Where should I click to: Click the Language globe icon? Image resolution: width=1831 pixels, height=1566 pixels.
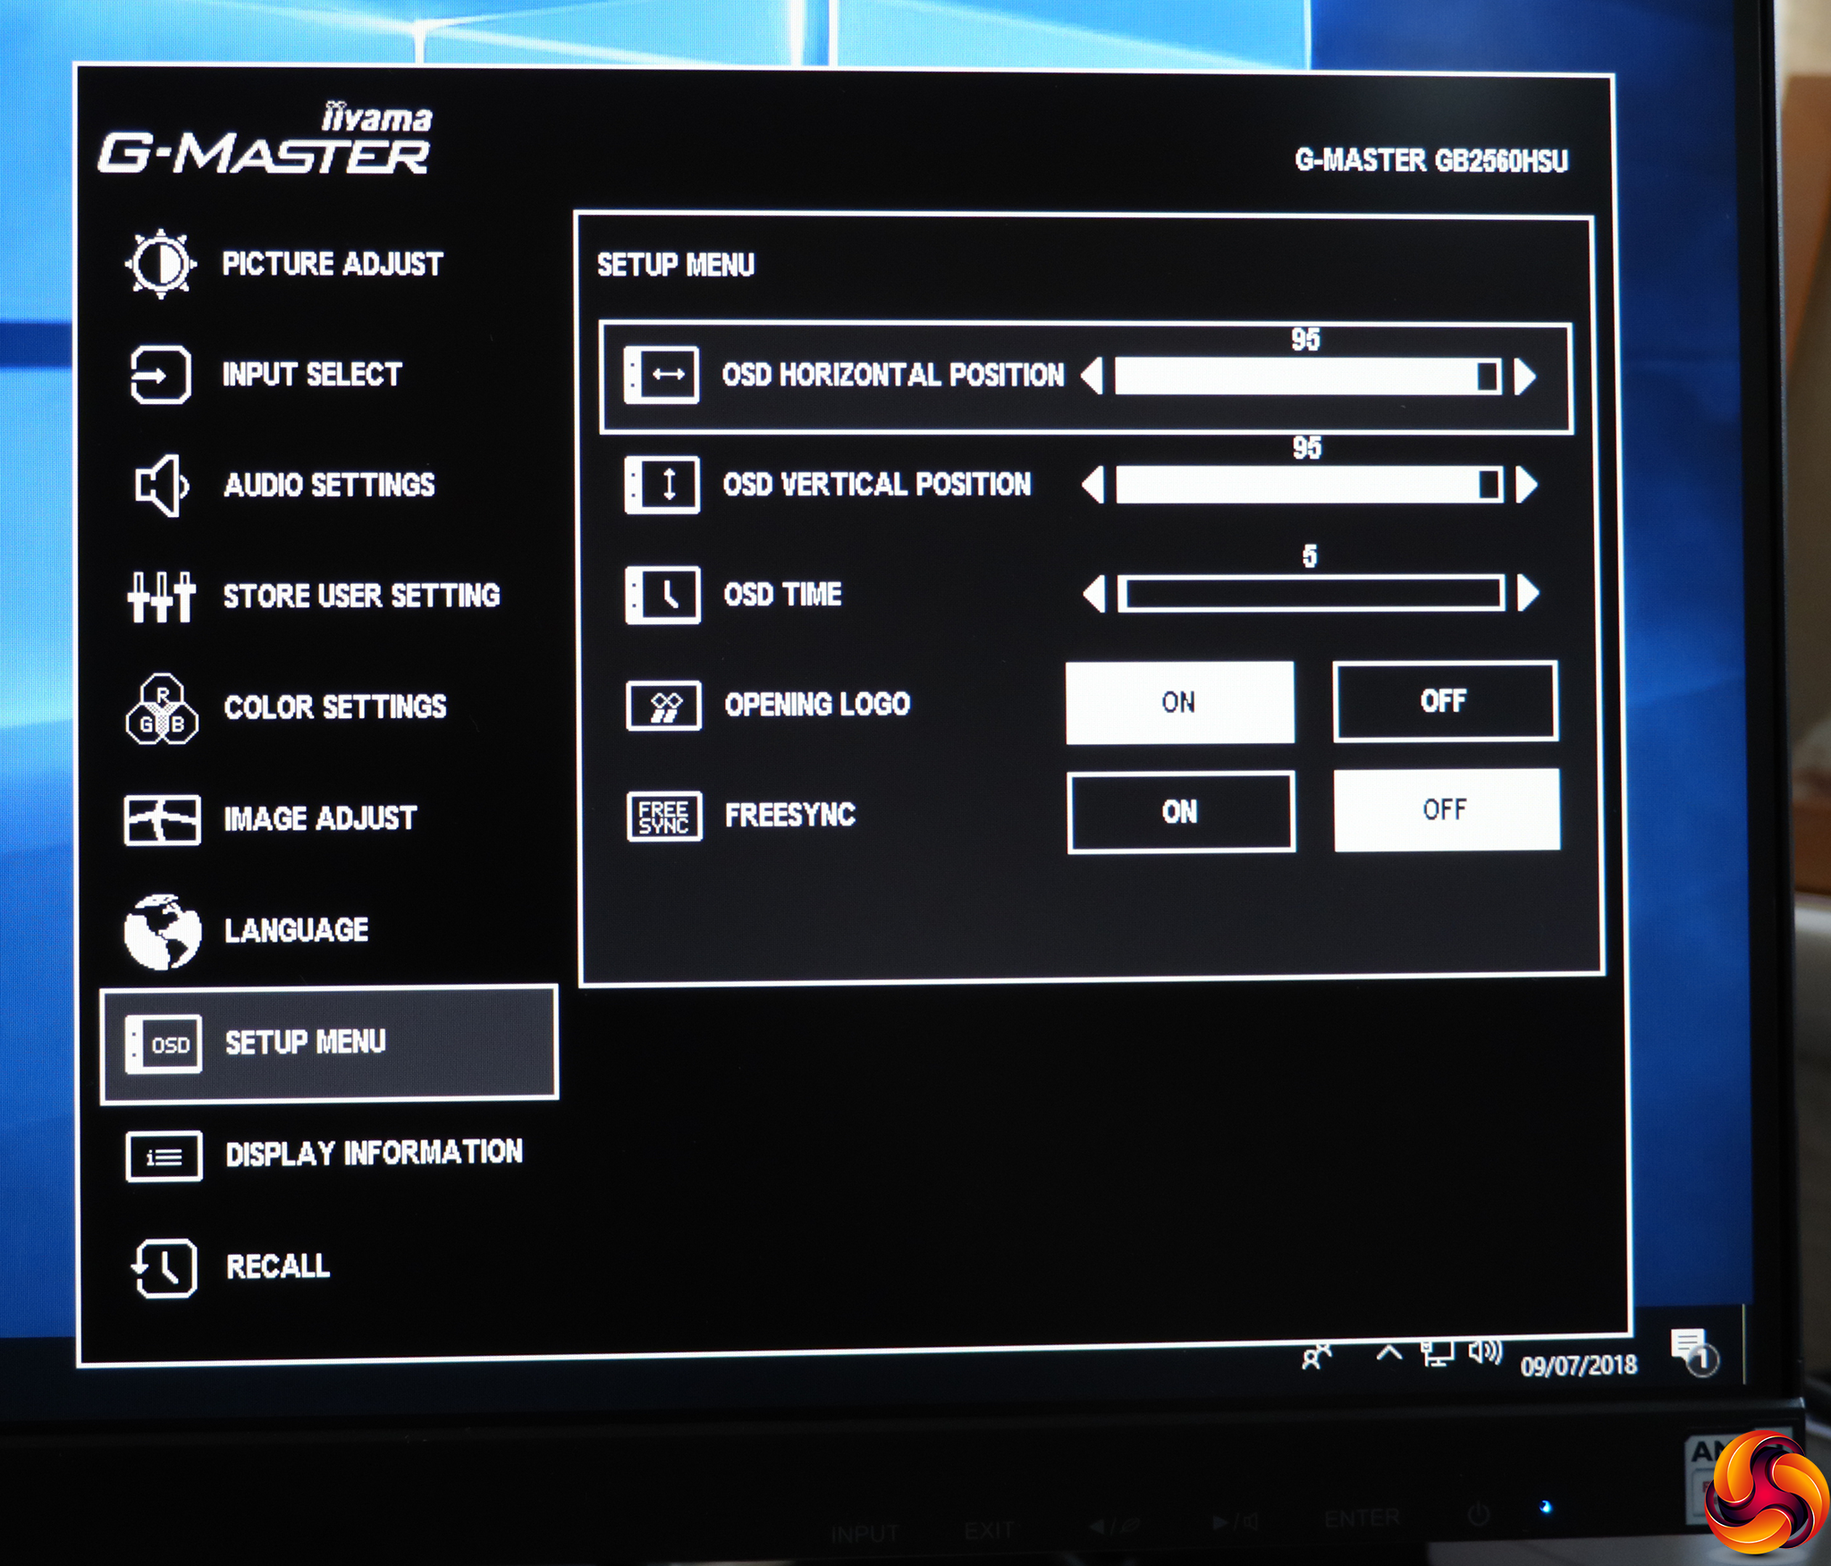[162, 931]
